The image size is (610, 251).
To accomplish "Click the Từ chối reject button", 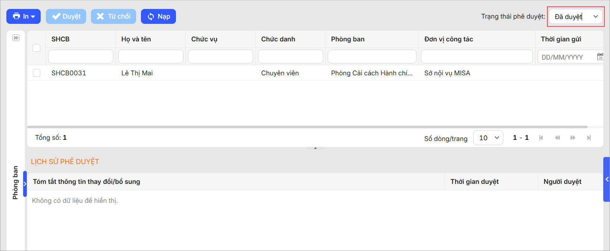I will [113, 16].
